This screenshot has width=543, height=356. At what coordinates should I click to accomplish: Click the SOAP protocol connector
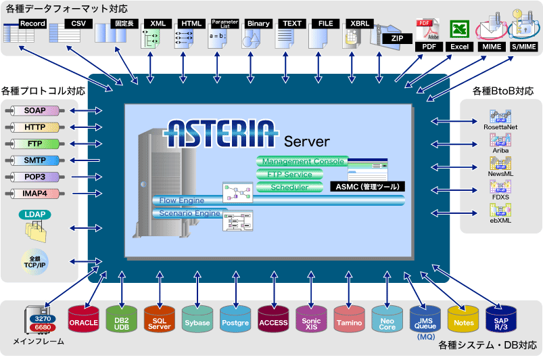click(35, 110)
